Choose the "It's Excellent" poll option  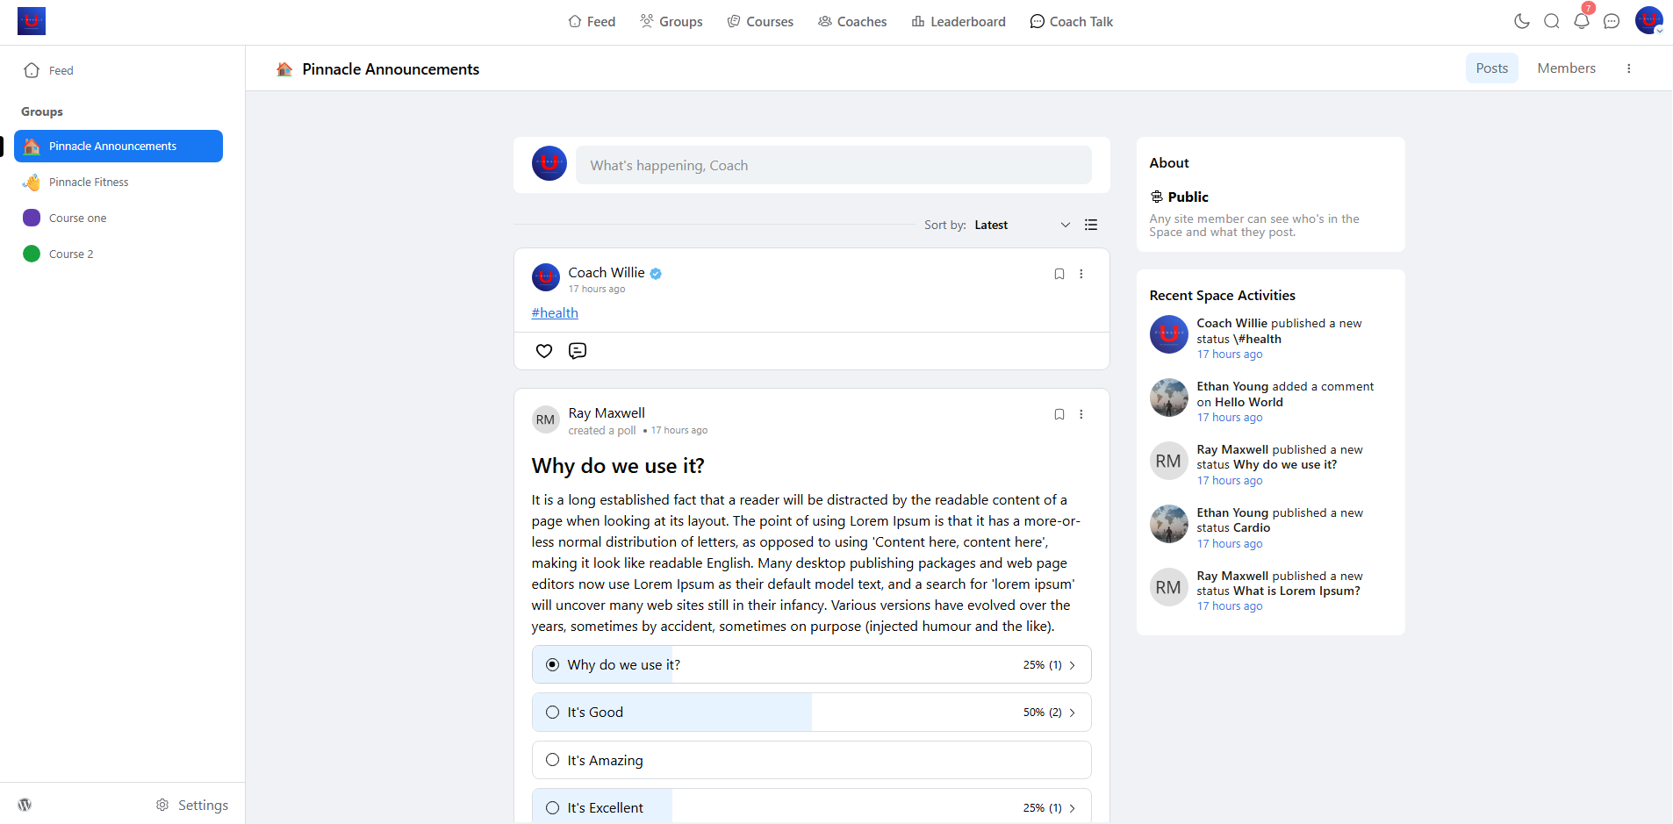coord(553,808)
